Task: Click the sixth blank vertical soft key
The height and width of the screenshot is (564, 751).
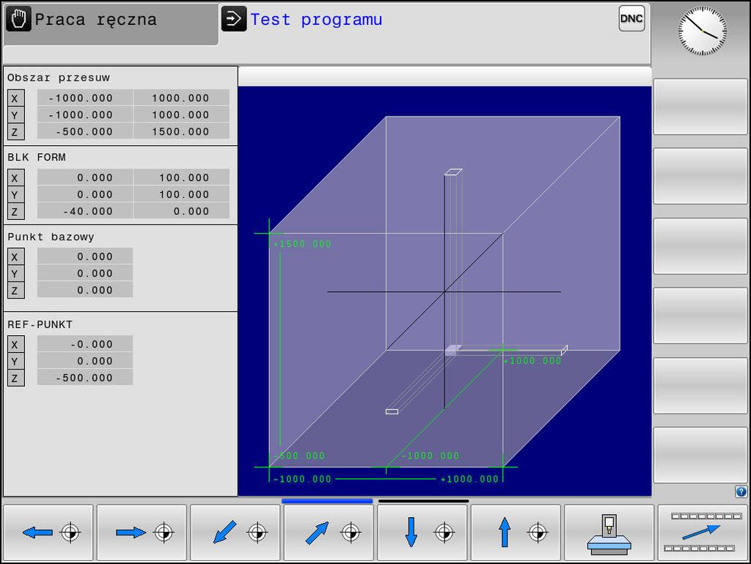Action: pos(700,455)
